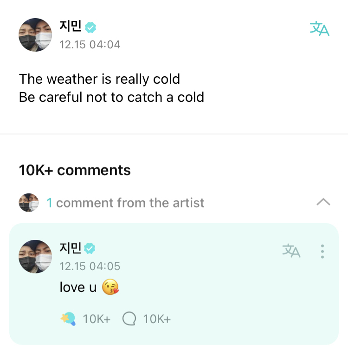The image size is (348, 352).
Task: Translate the main post text
Action: coord(319,29)
